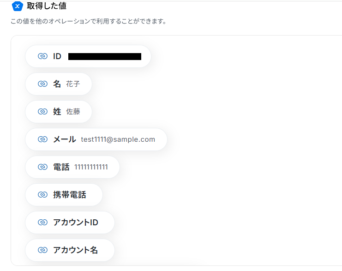Viewport: 342px width, 271px height.
Task: Choose the アカウントID label text
Action: [76, 223]
